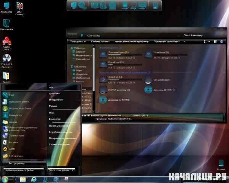The image size is (229, 183).
Task: Open Экранная лупа magnifier from Start menu
Action: pyautogui.click(x=13, y=136)
